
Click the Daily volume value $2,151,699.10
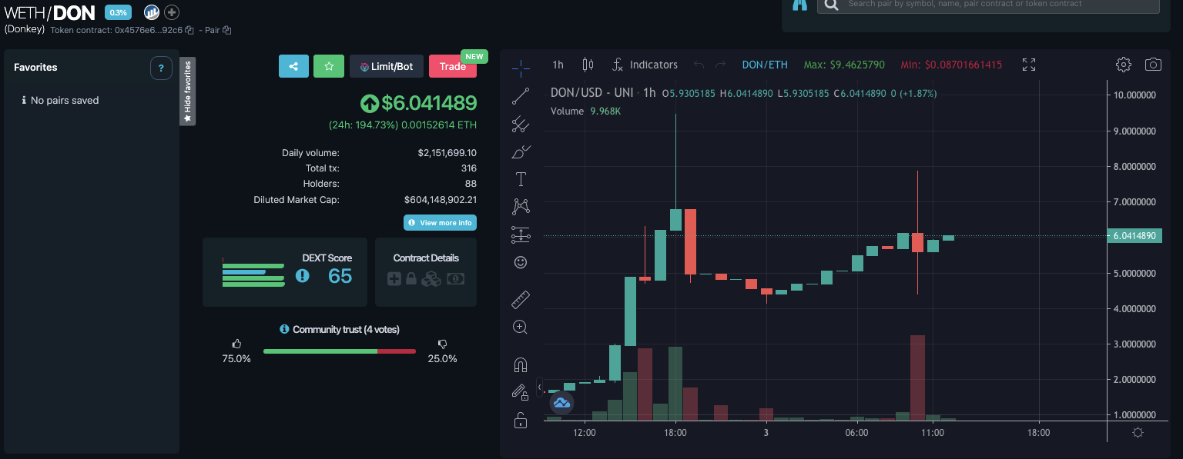coord(447,153)
